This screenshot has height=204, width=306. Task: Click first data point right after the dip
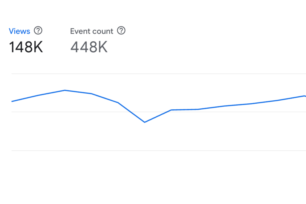tap(171, 110)
